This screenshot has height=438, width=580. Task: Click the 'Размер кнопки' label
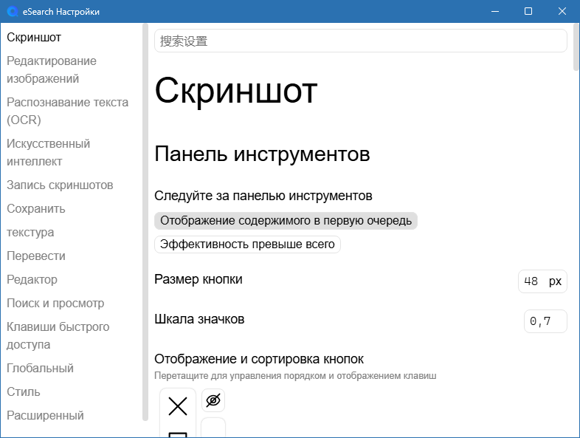(198, 279)
